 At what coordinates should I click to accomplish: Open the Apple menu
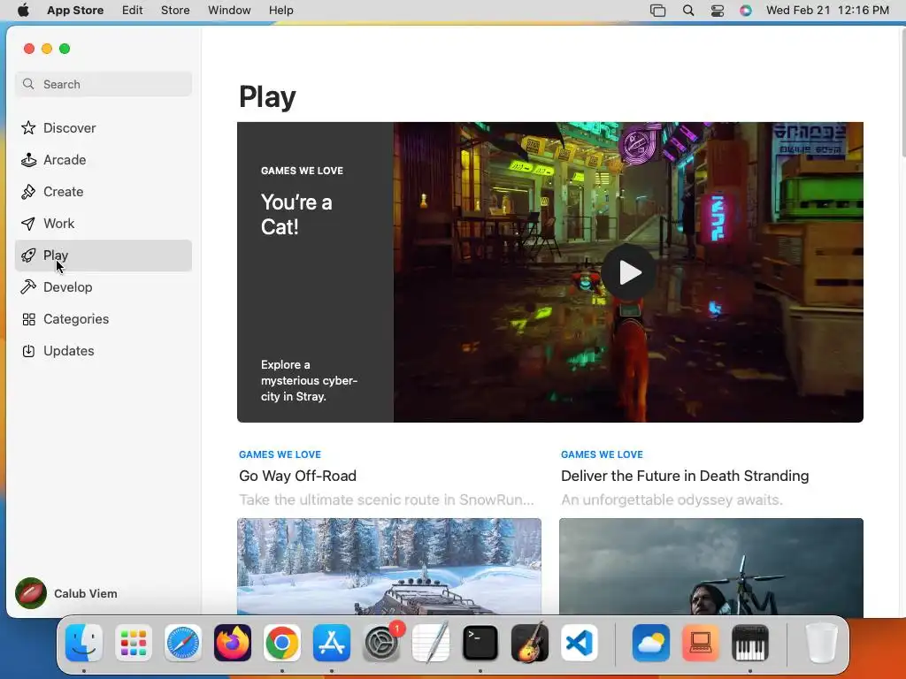coord(23,11)
